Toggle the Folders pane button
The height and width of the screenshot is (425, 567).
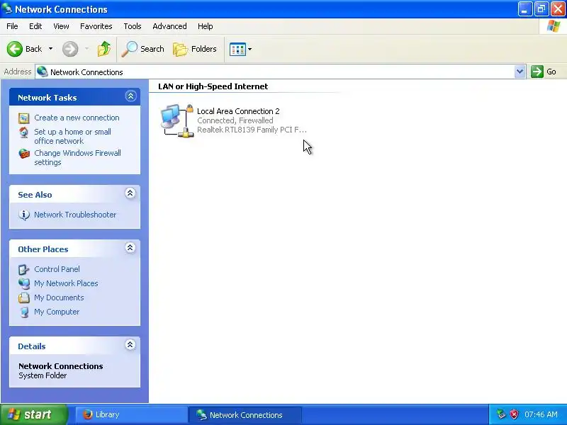pos(195,49)
